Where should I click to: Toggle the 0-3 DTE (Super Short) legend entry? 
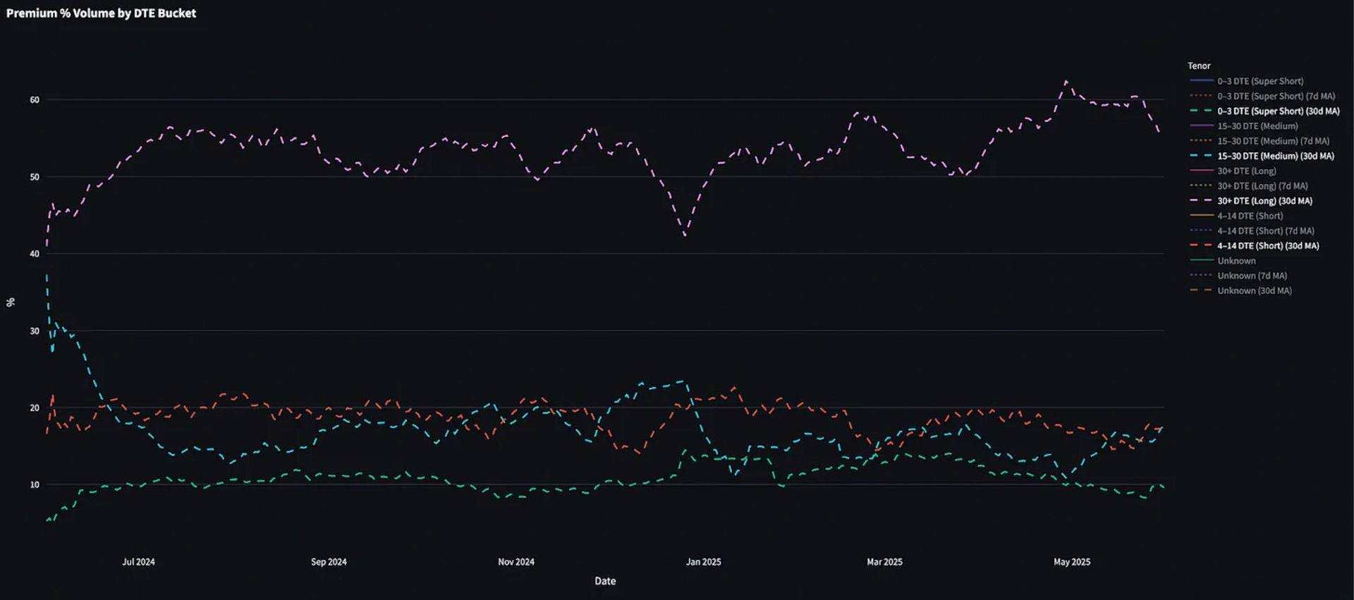point(1247,81)
